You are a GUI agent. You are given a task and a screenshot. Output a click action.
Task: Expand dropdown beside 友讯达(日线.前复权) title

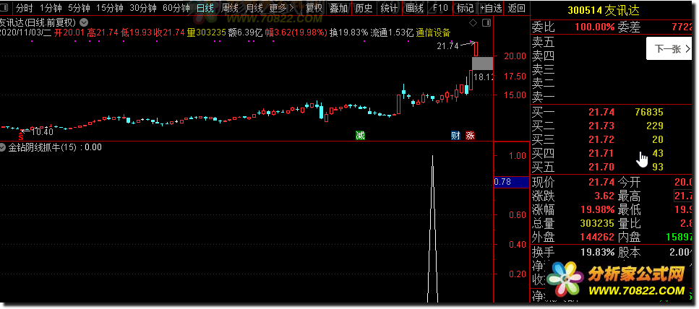[84, 22]
